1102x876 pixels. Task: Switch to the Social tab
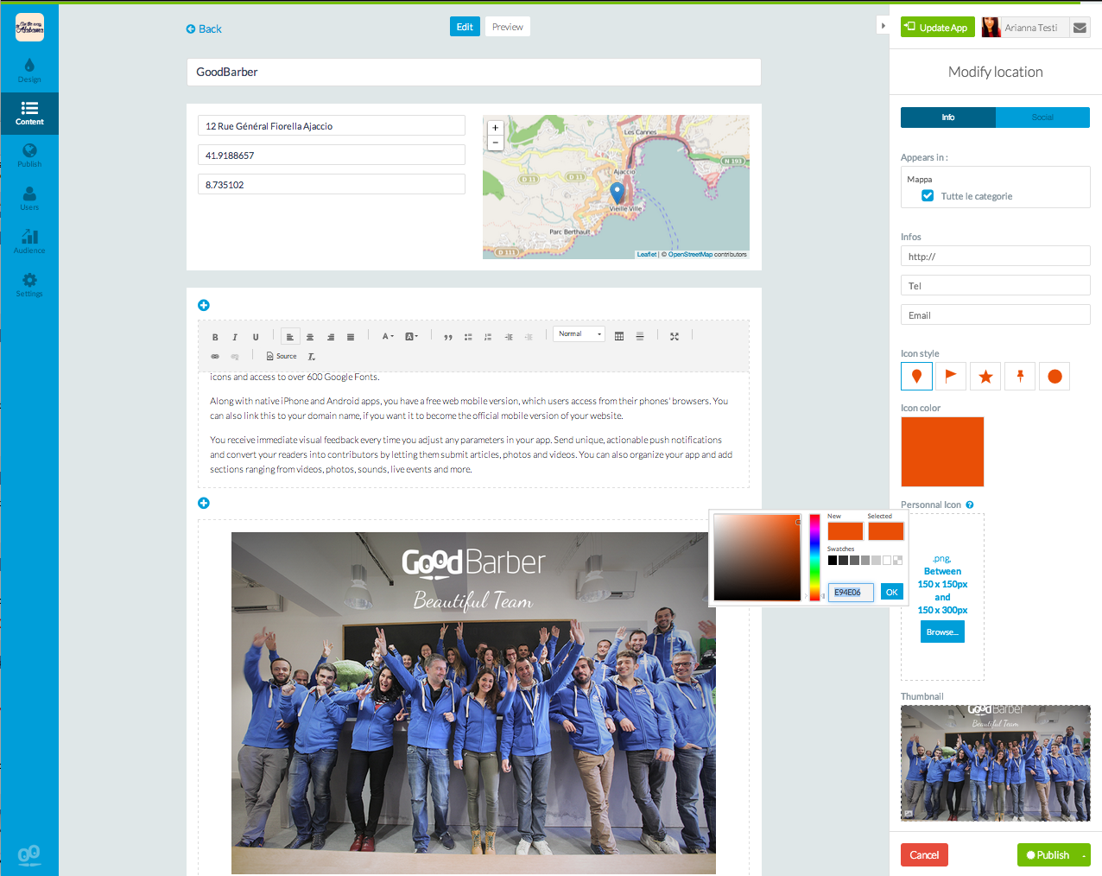[1042, 117]
